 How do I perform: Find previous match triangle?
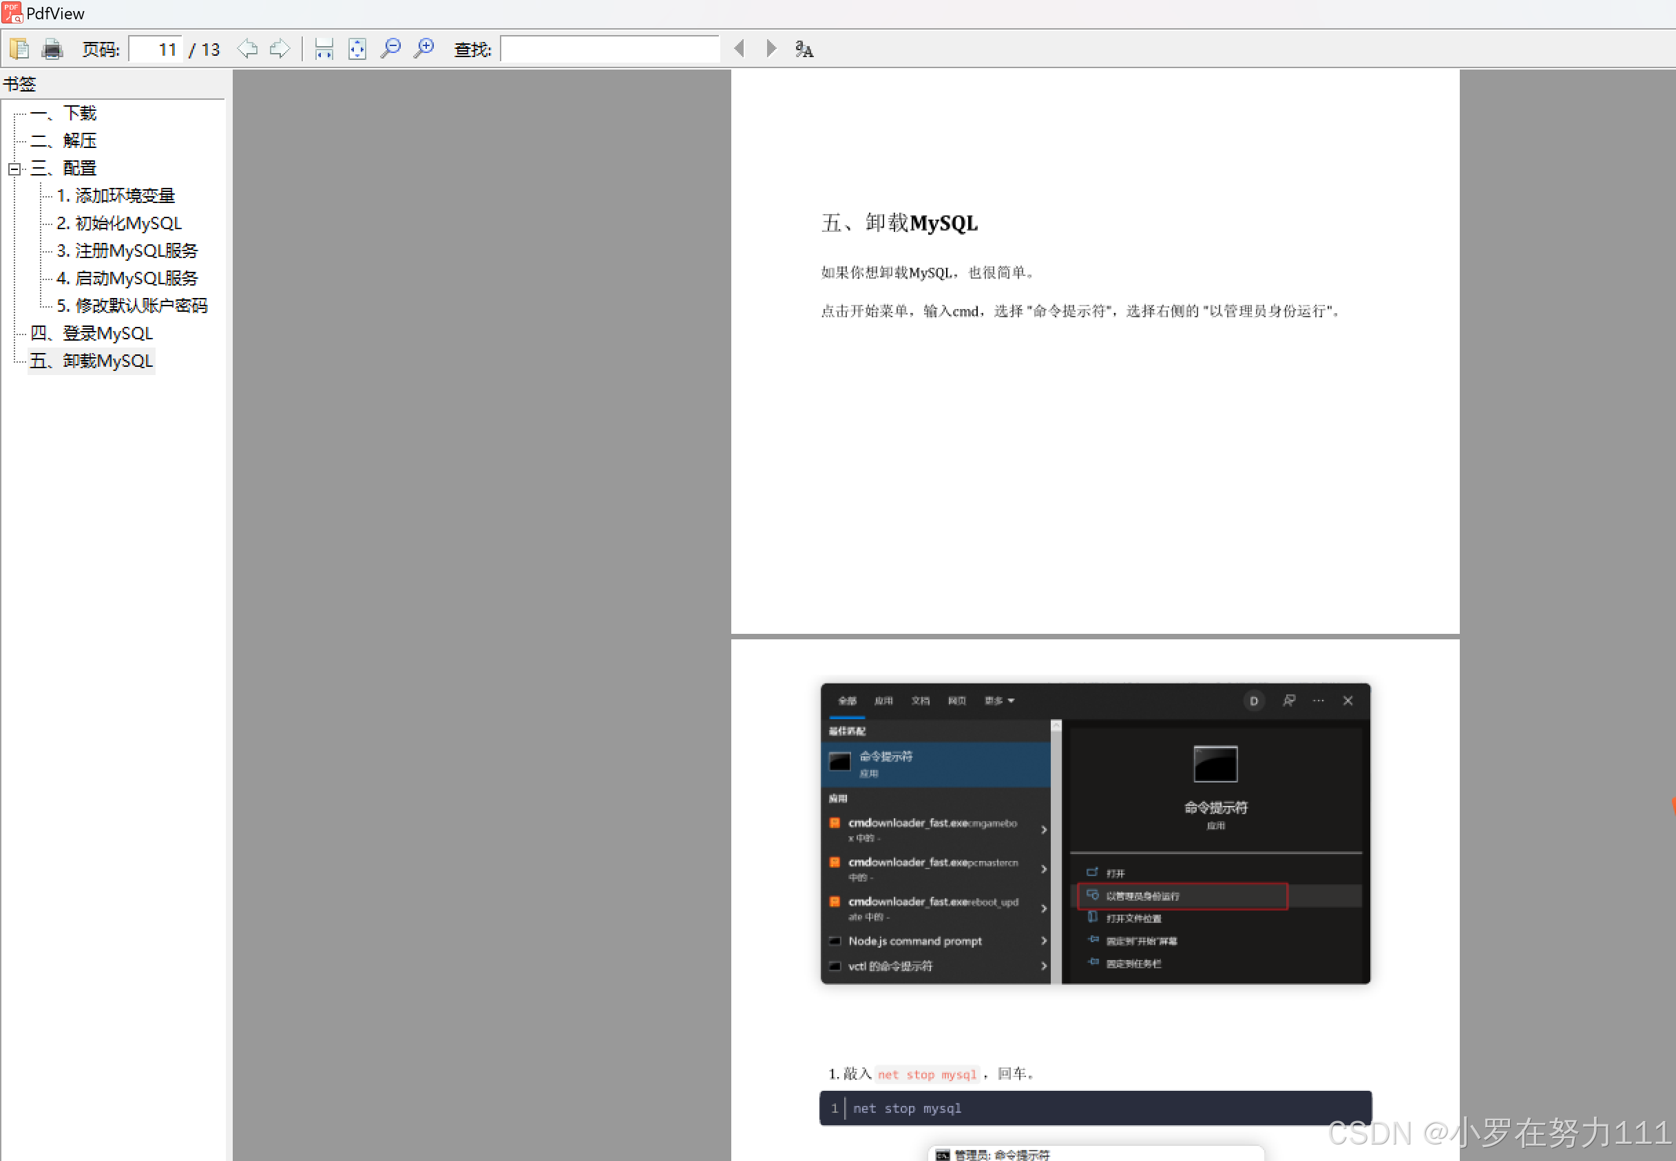(x=740, y=49)
